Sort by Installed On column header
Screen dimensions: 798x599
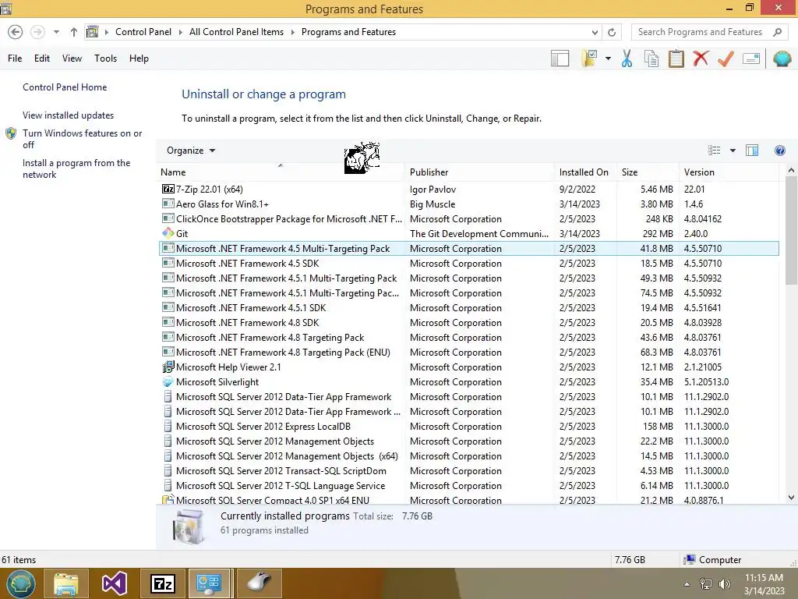pyautogui.click(x=585, y=172)
